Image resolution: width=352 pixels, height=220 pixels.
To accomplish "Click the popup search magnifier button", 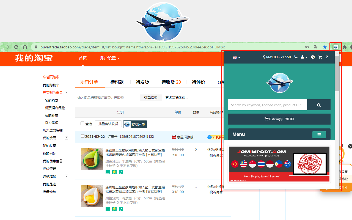I will click(x=319, y=105).
